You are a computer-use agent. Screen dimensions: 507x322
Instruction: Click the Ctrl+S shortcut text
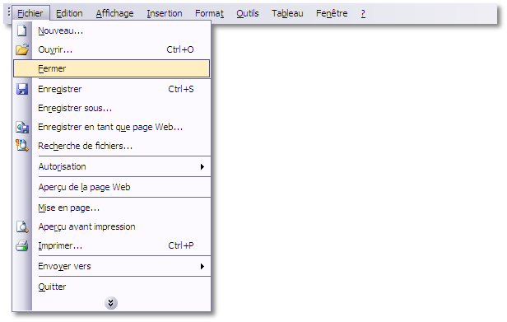tap(181, 89)
